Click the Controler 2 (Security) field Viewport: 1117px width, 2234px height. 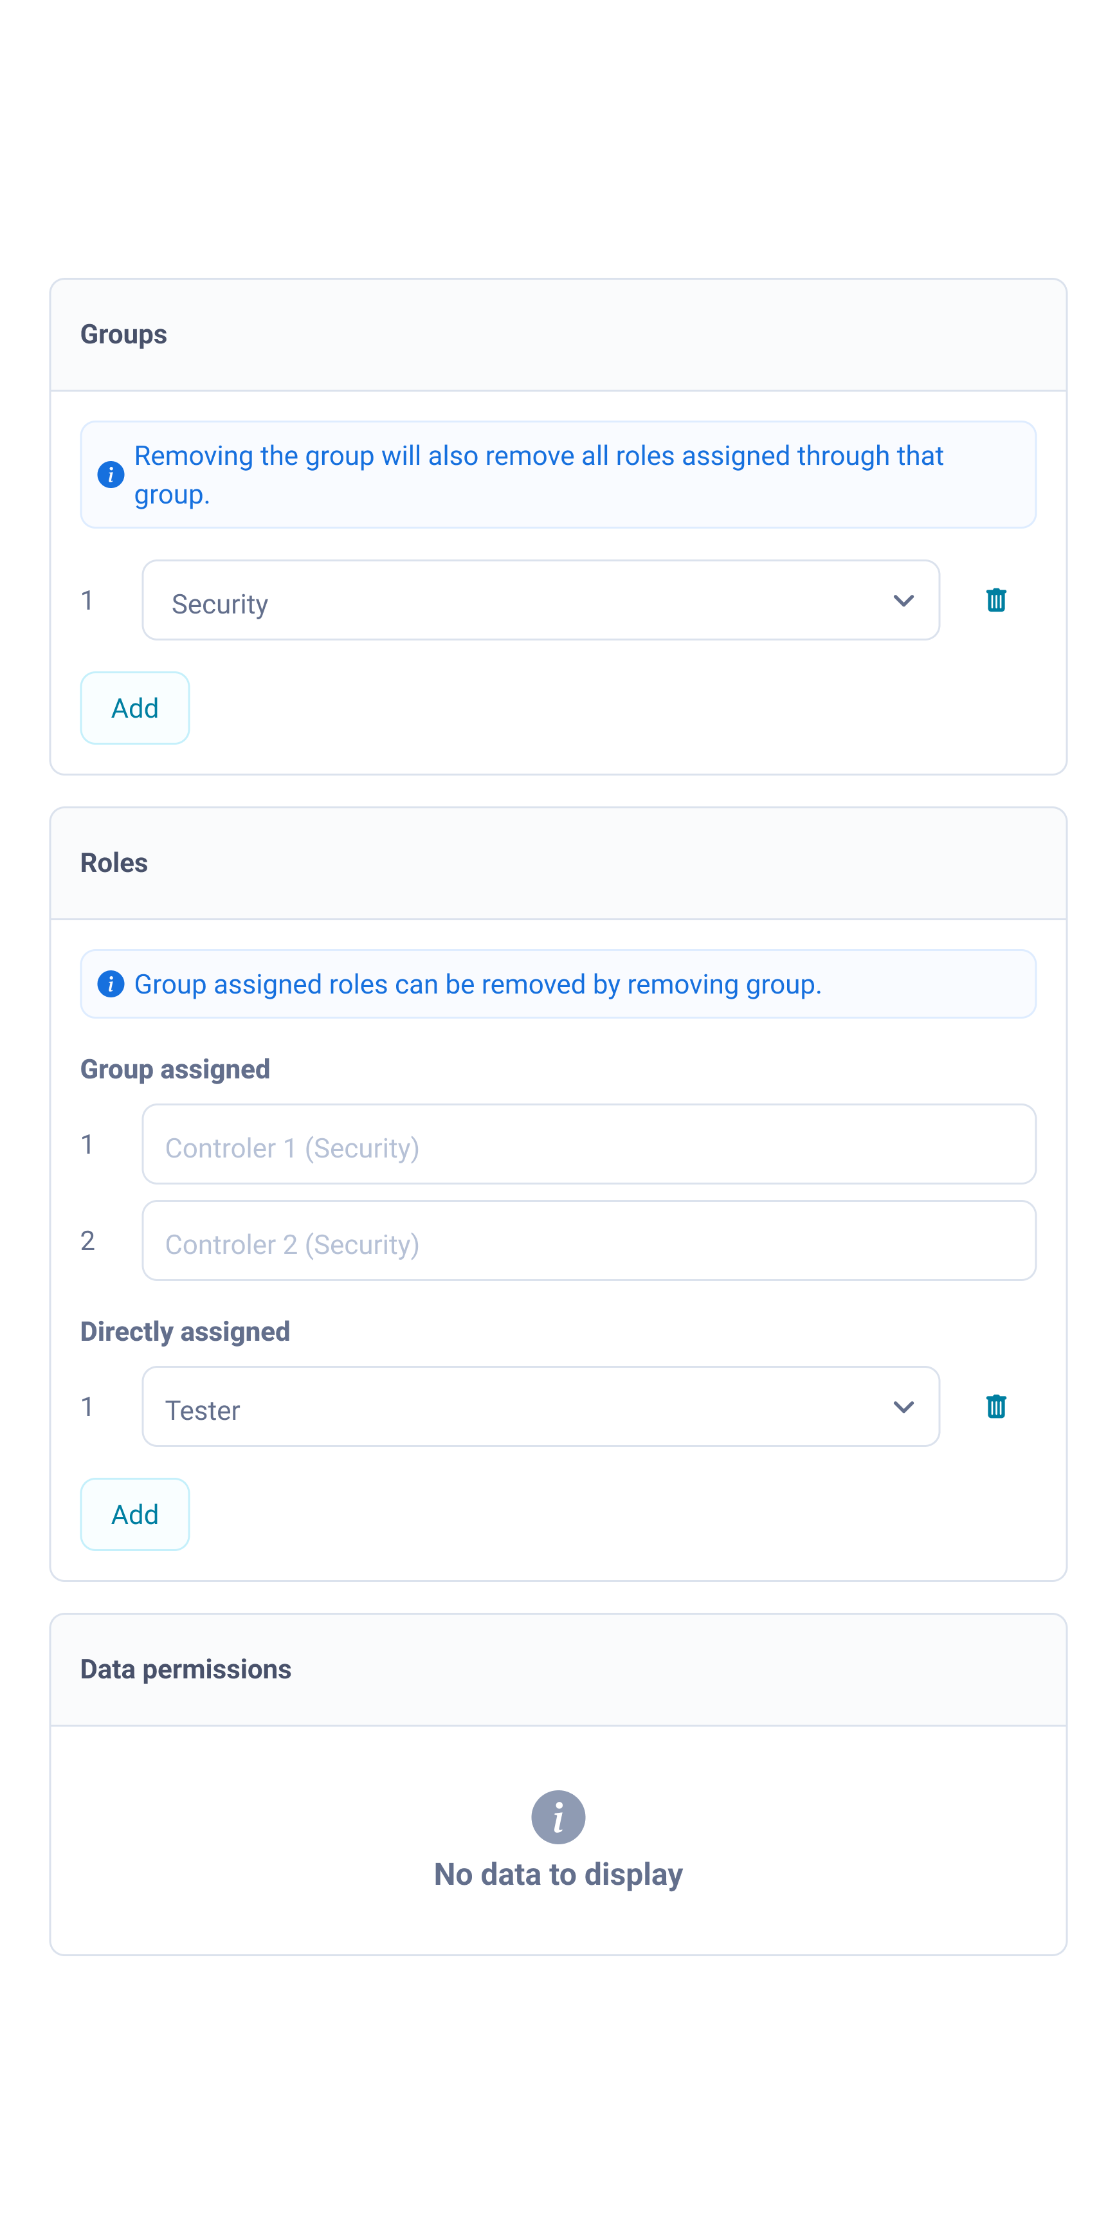click(x=588, y=1240)
